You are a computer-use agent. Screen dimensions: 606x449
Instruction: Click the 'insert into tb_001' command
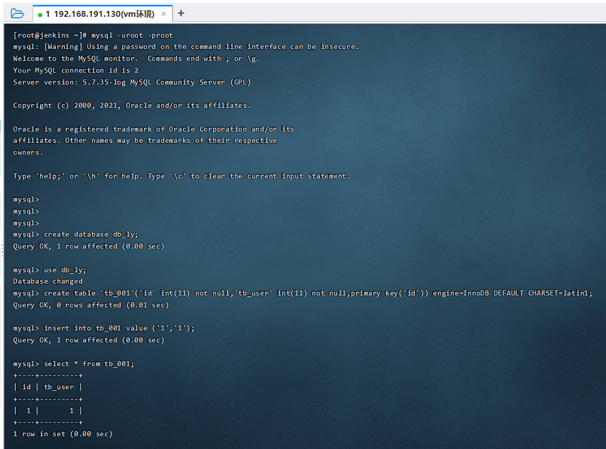[119, 328]
